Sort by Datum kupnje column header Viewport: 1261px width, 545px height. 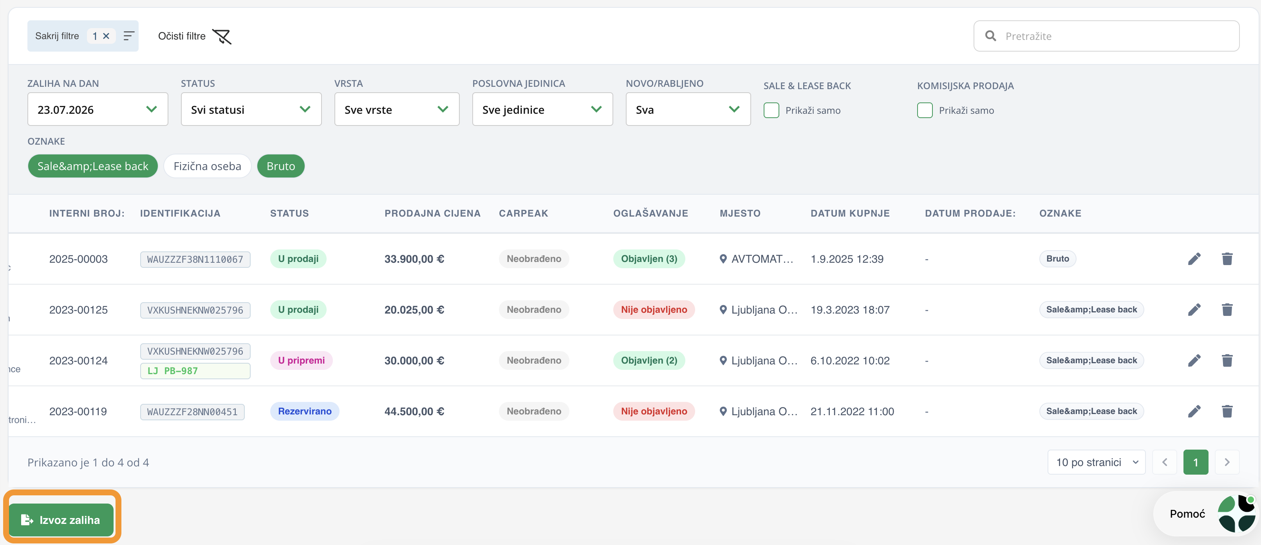[x=850, y=213]
